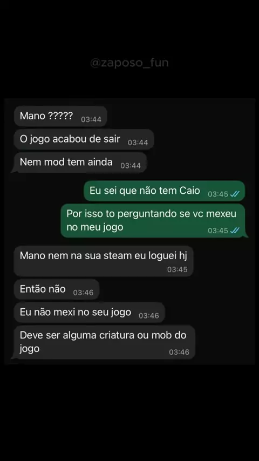The width and height of the screenshot is (259, 461).
Task: Tap the 03:46 timestamp on the criatura message
Action: click(x=179, y=352)
